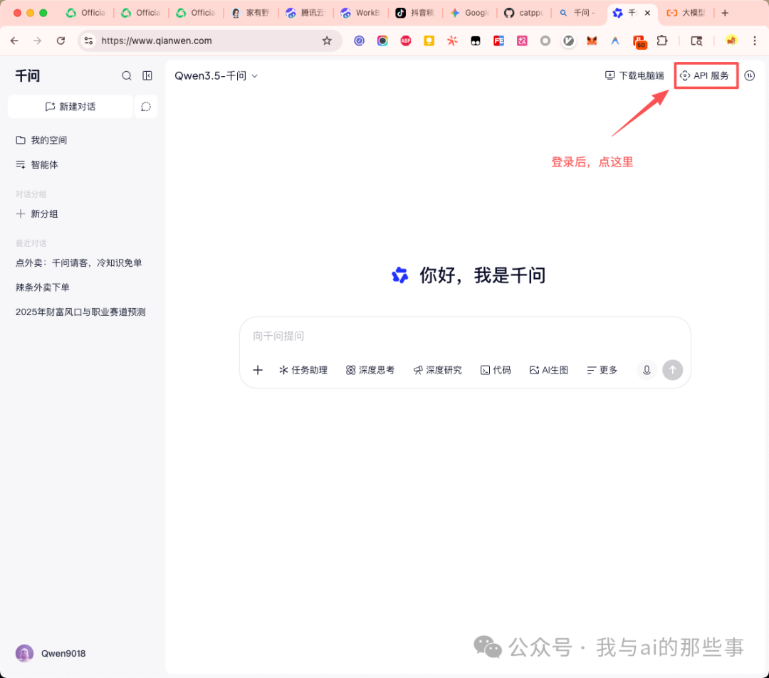The width and height of the screenshot is (769, 678).
Task: Select the AI生图 option
Action: [549, 370]
